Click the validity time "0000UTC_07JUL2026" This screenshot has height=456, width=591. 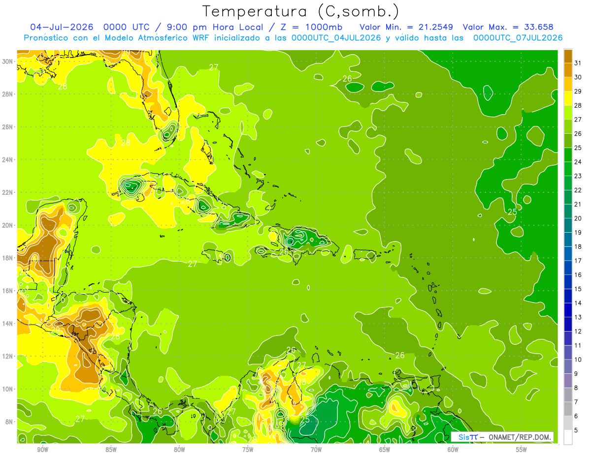pos(518,38)
